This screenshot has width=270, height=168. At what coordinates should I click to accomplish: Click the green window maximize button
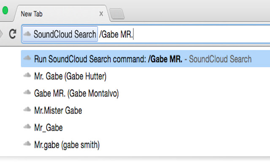[x=5, y=11]
